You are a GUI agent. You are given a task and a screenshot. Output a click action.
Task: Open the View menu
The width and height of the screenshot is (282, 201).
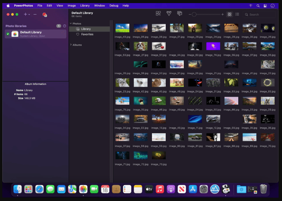[60, 6]
